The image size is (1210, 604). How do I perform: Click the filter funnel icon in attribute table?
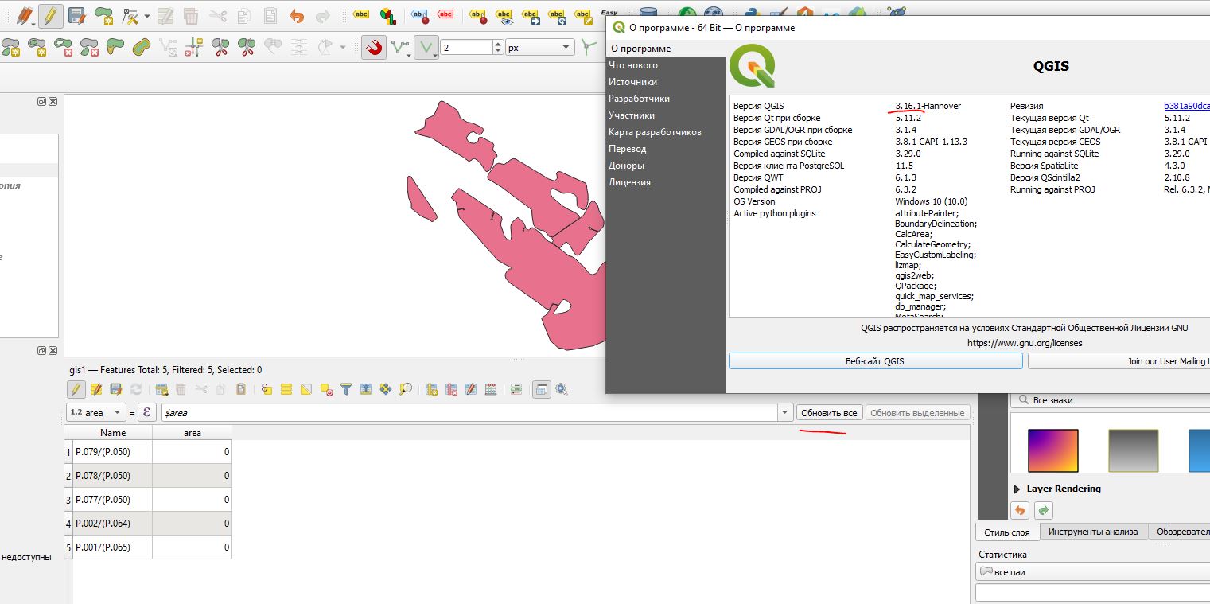(346, 389)
